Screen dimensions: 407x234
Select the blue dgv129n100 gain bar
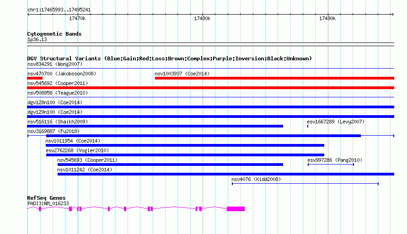click(211, 117)
